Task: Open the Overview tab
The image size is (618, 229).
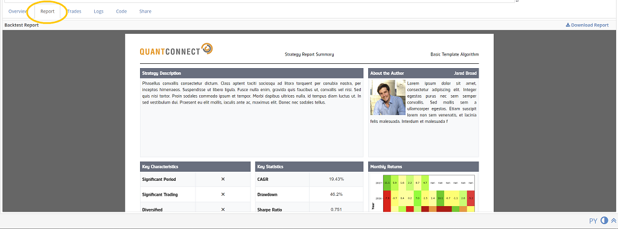Action: click(18, 11)
